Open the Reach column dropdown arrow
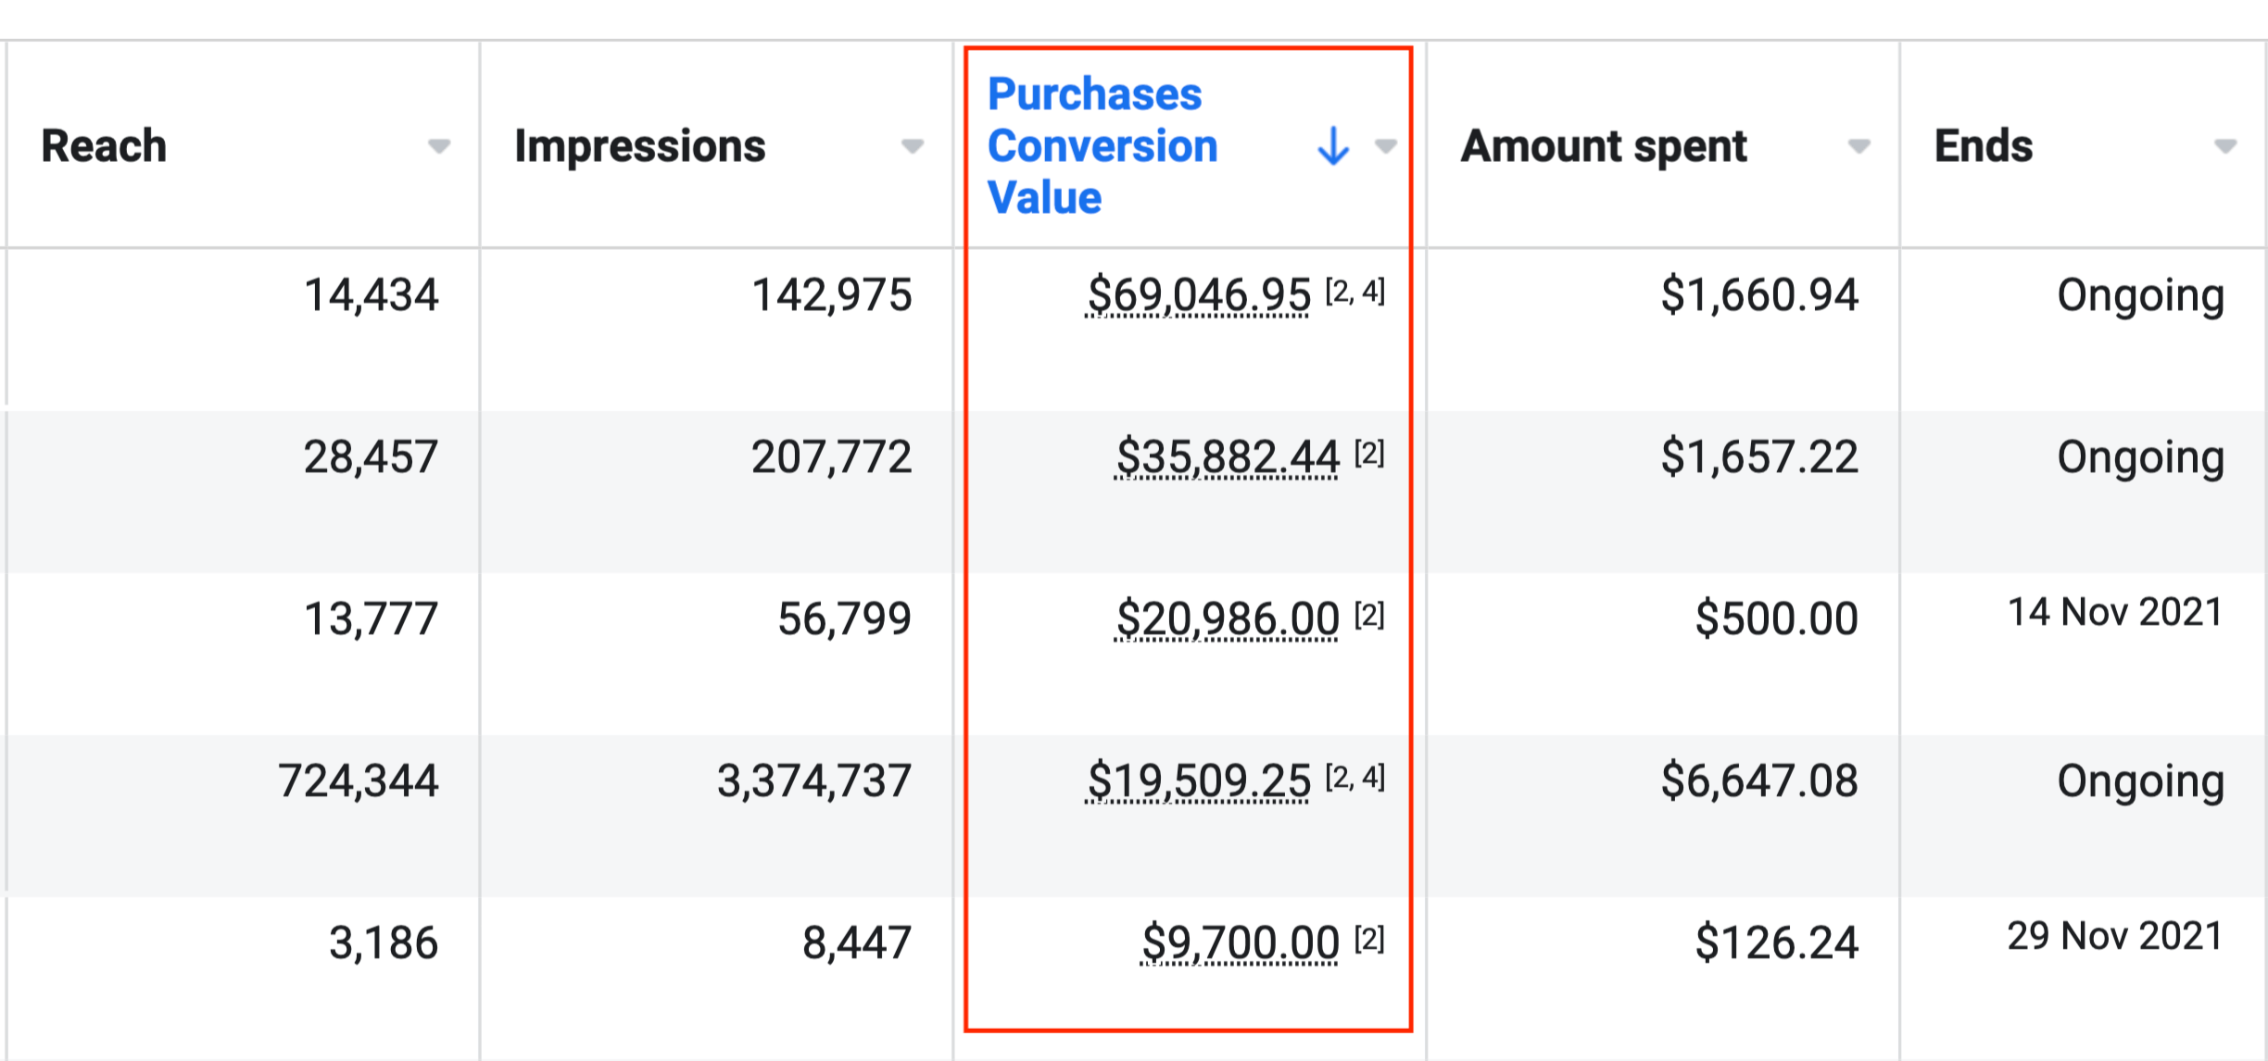The height and width of the screenshot is (1061, 2268). (x=439, y=146)
